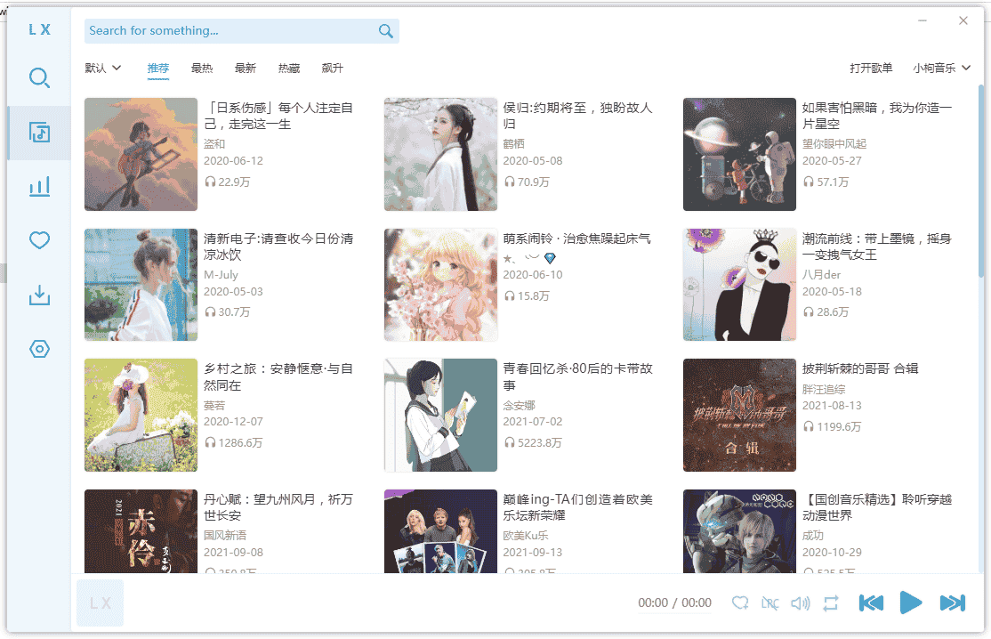
Task: Open the 侯归:约期将至 playlist cover
Action: [x=440, y=154]
